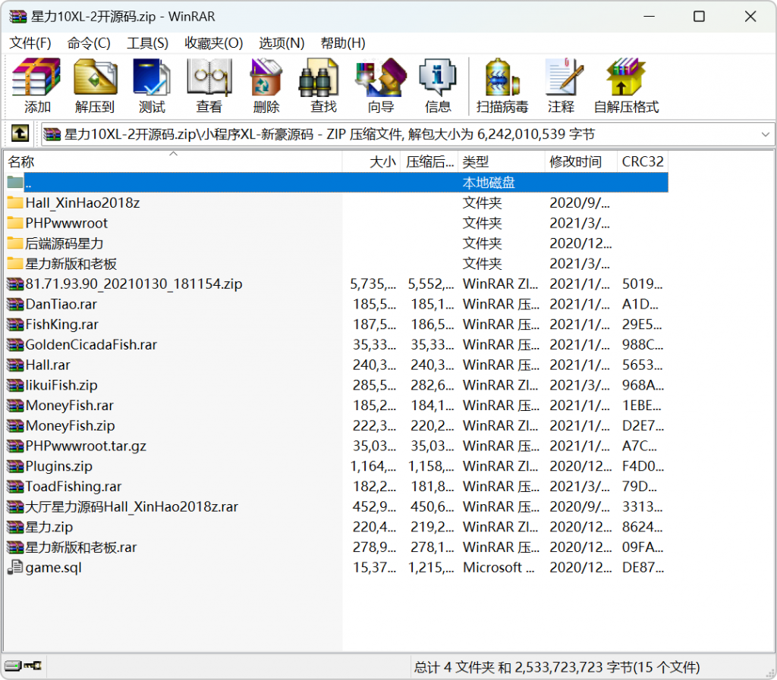Click the 添加 (Add) toolbar icon

pos(36,85)
